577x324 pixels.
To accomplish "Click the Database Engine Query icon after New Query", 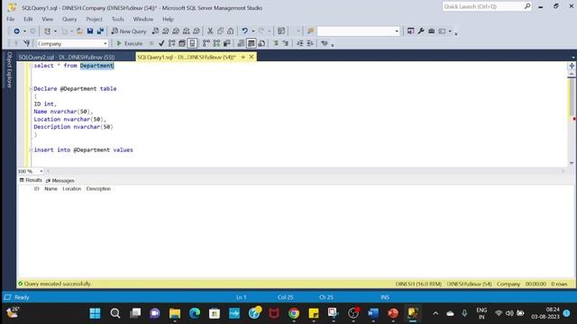I will (155, 31).
